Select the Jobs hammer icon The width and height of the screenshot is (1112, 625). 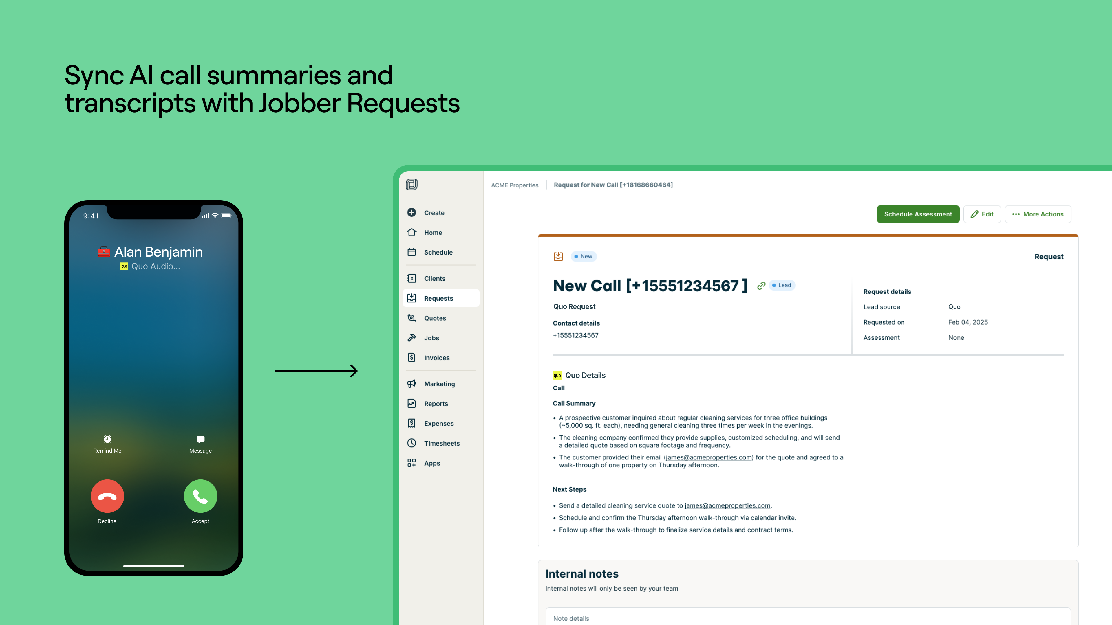[411, 338]
